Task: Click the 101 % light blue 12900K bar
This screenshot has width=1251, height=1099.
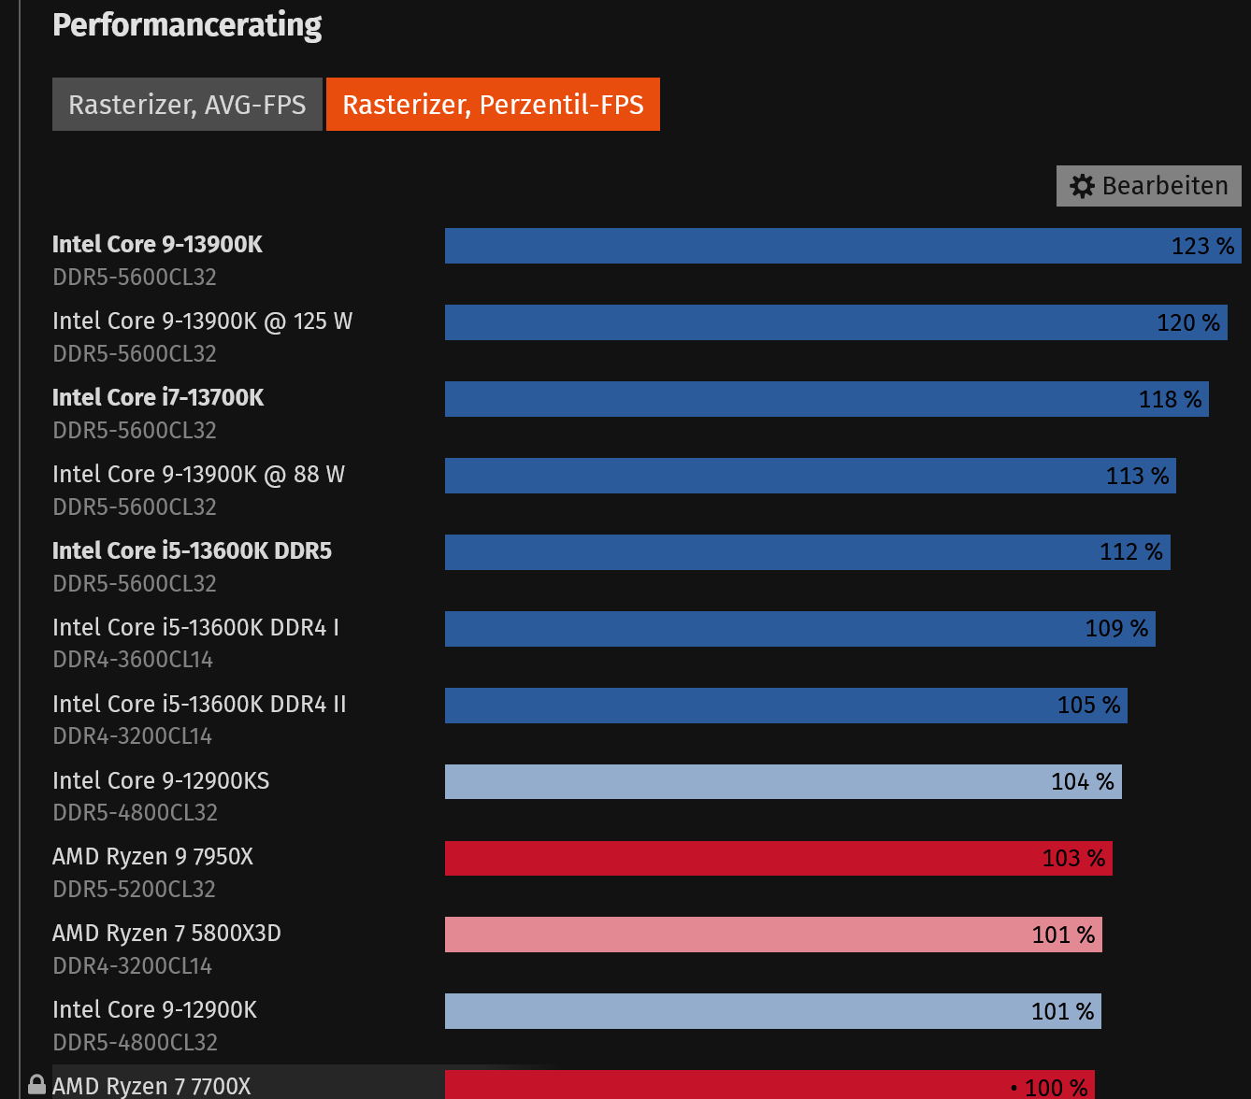Action: [x=773, y=1011]
